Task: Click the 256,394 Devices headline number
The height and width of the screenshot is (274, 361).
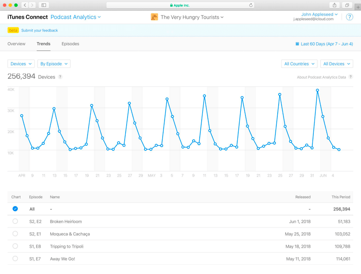Action: [x=21, y=76]
